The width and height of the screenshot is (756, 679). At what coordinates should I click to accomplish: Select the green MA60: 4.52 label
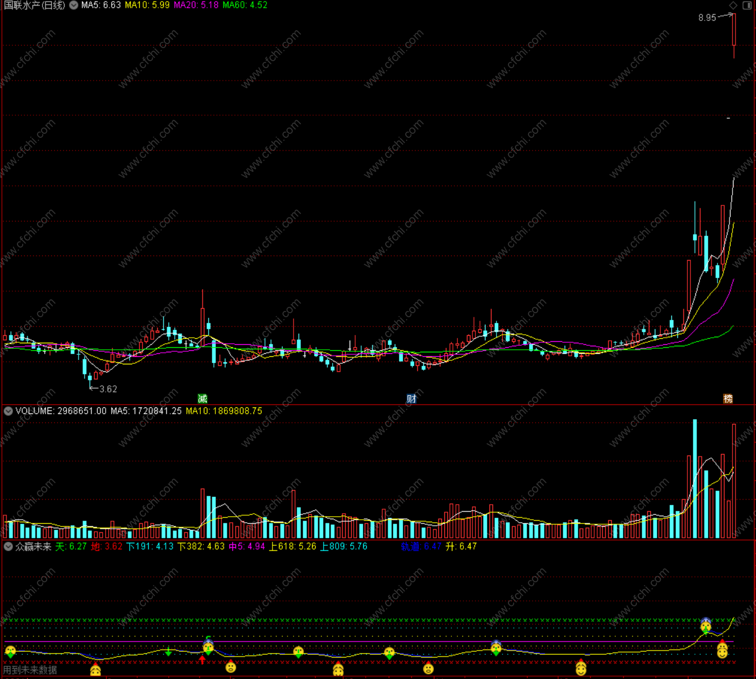pyautogui.click(x=245, y=5)
